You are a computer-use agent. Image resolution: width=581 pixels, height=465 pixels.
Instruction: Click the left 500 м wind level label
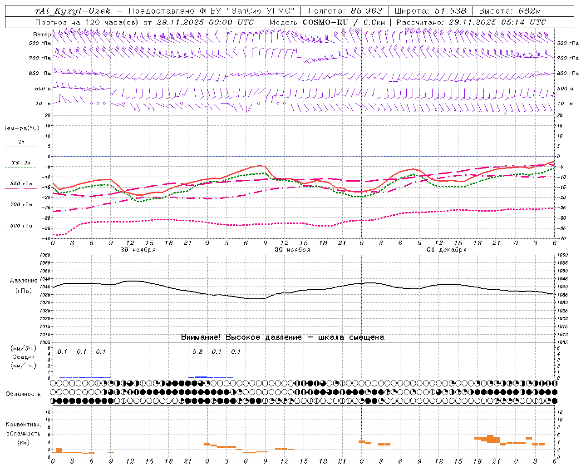43,89
